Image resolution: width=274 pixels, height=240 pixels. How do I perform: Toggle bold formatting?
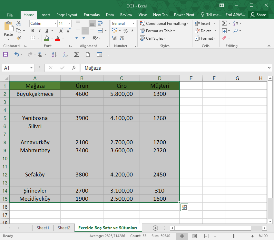32,30
